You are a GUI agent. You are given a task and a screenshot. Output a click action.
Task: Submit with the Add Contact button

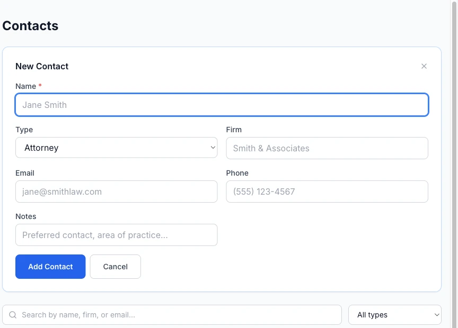[50, 267]
